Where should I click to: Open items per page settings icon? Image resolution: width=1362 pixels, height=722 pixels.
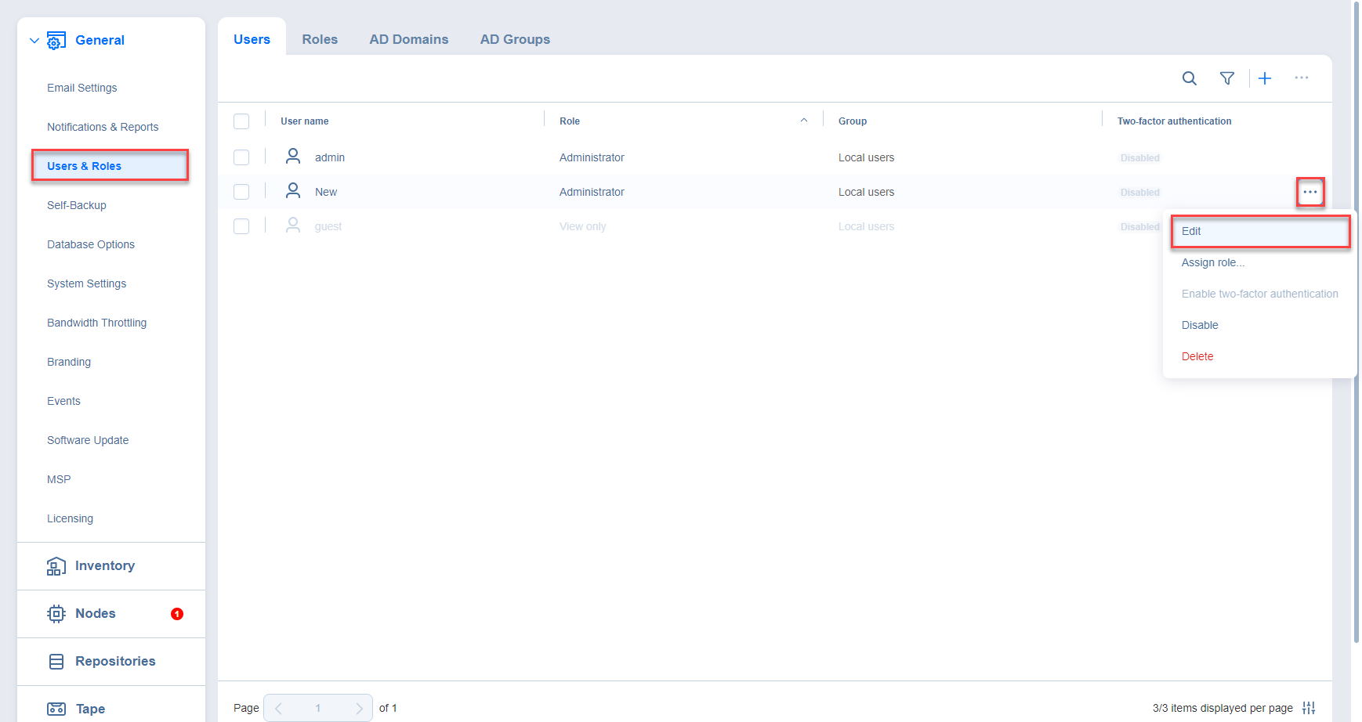click(1308, 708)
